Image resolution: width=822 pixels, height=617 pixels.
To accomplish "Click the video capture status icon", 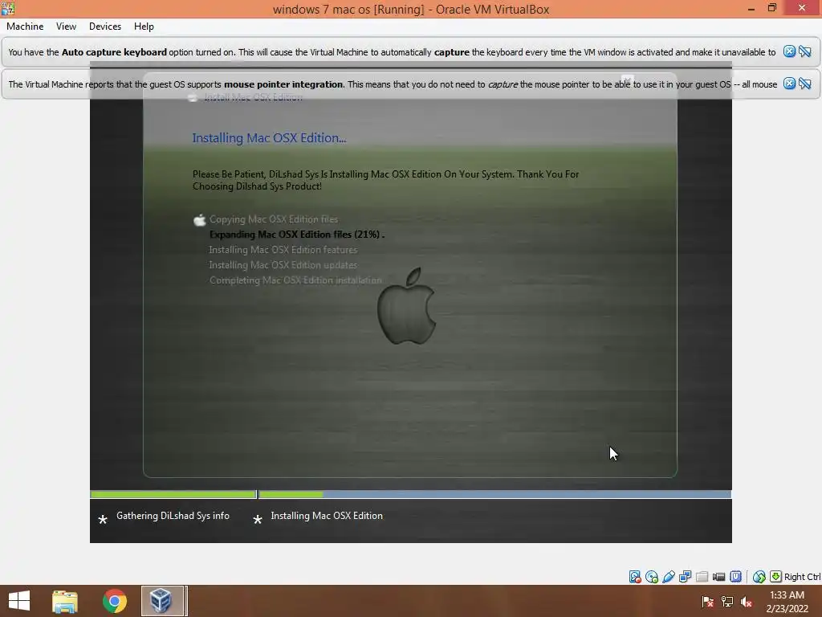I will coord(718,577).
